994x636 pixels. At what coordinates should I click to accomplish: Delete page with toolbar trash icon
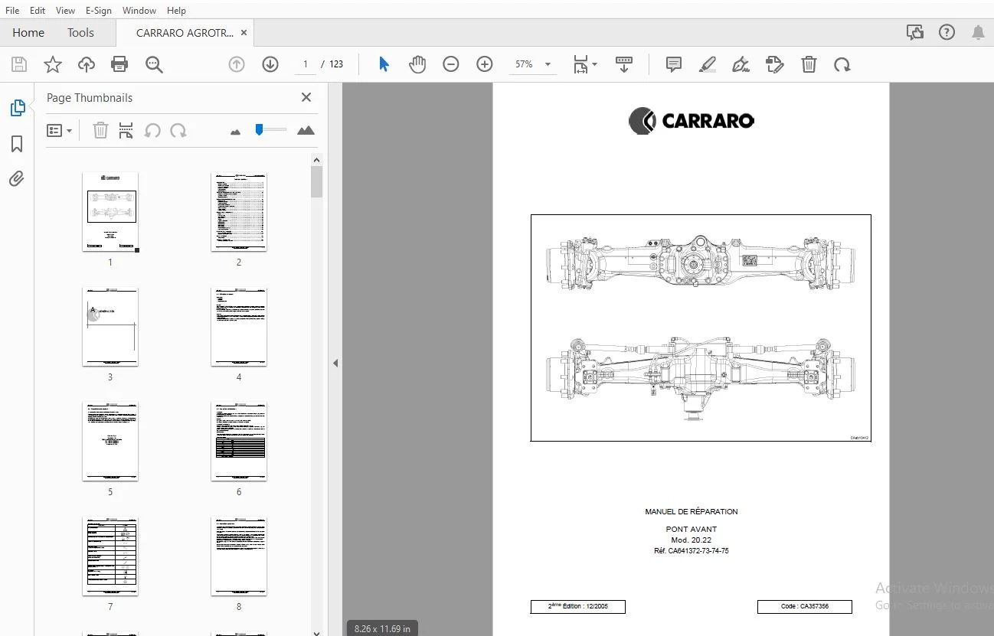(809, 65)
